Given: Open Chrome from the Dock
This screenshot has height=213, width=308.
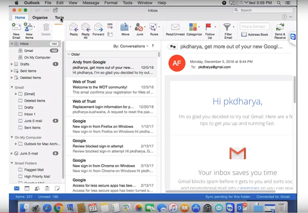Looking at the screenshot, I should click(x=59, y=208).
